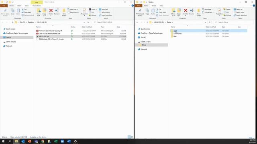Image resolution: width=257 pixels, height=144 pixels.
Task: Click Copy path in the Zebra window
Action: (x=161, y=12)
